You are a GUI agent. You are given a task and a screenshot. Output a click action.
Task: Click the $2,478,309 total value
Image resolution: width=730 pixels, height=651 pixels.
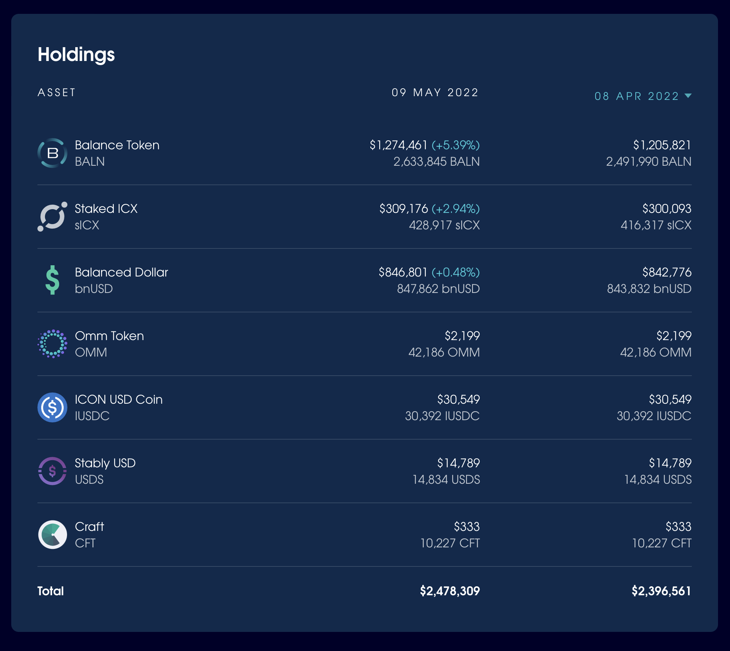click(450, 591)
